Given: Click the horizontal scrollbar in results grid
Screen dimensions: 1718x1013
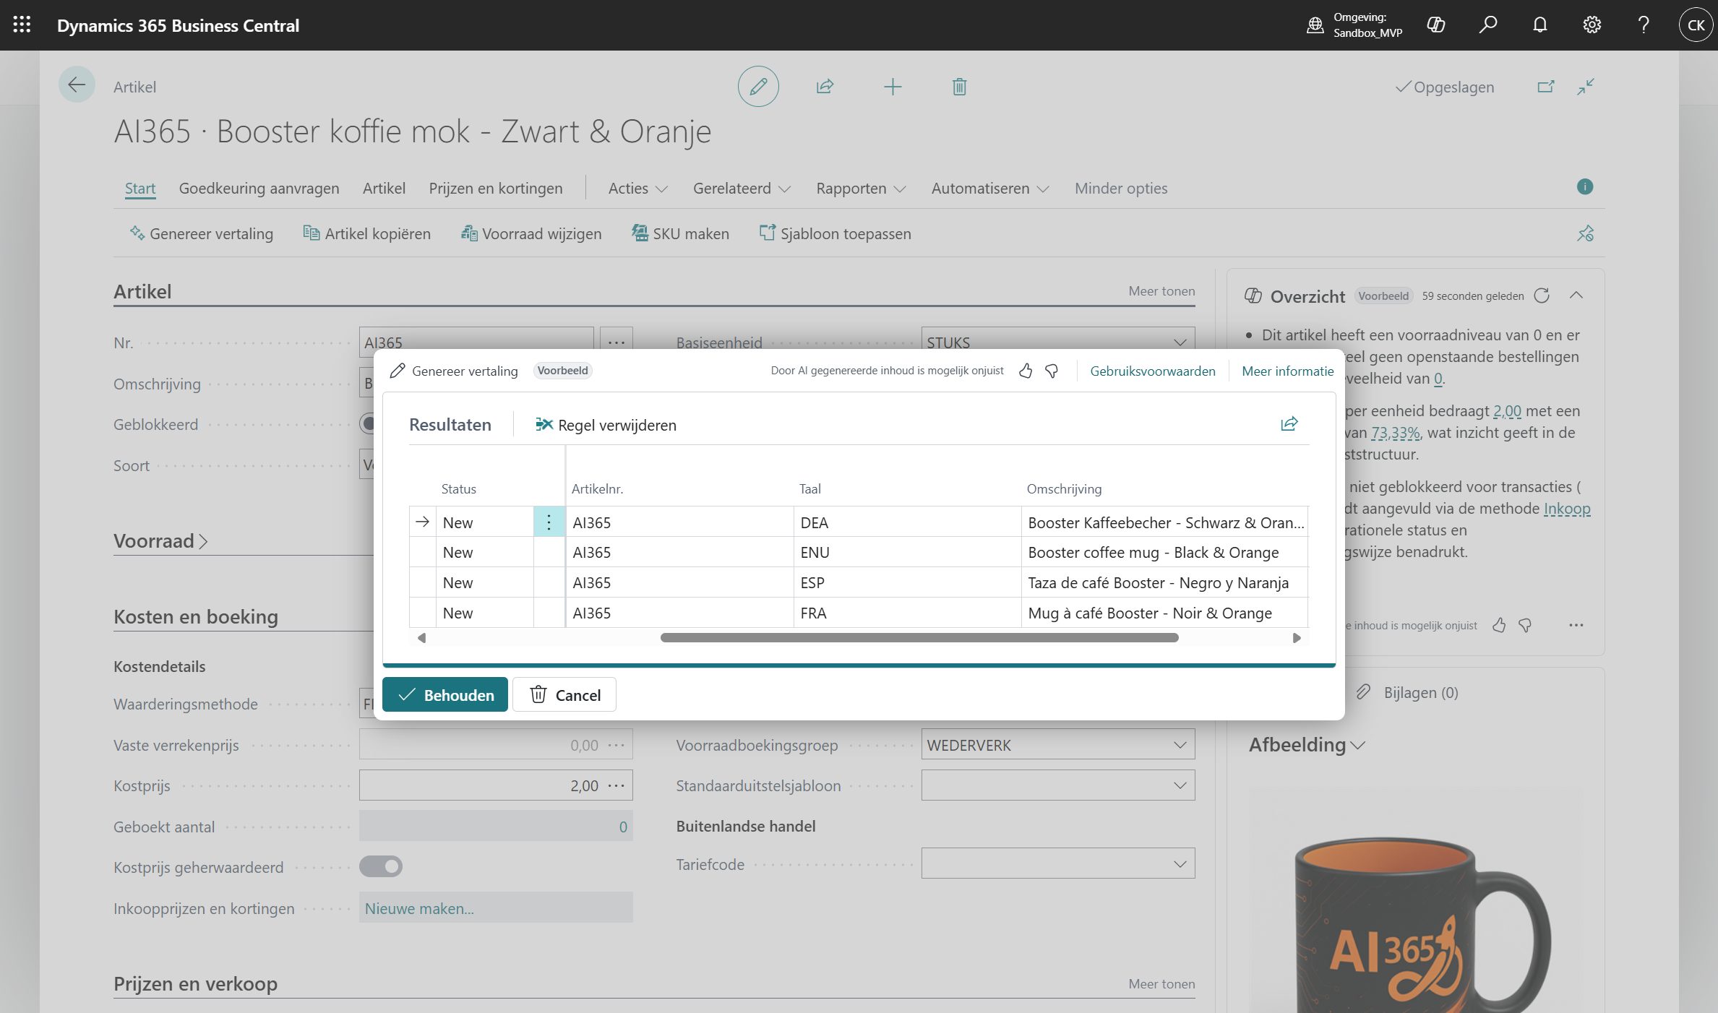Looking at the screenshot, I should [x=919, y=638].
